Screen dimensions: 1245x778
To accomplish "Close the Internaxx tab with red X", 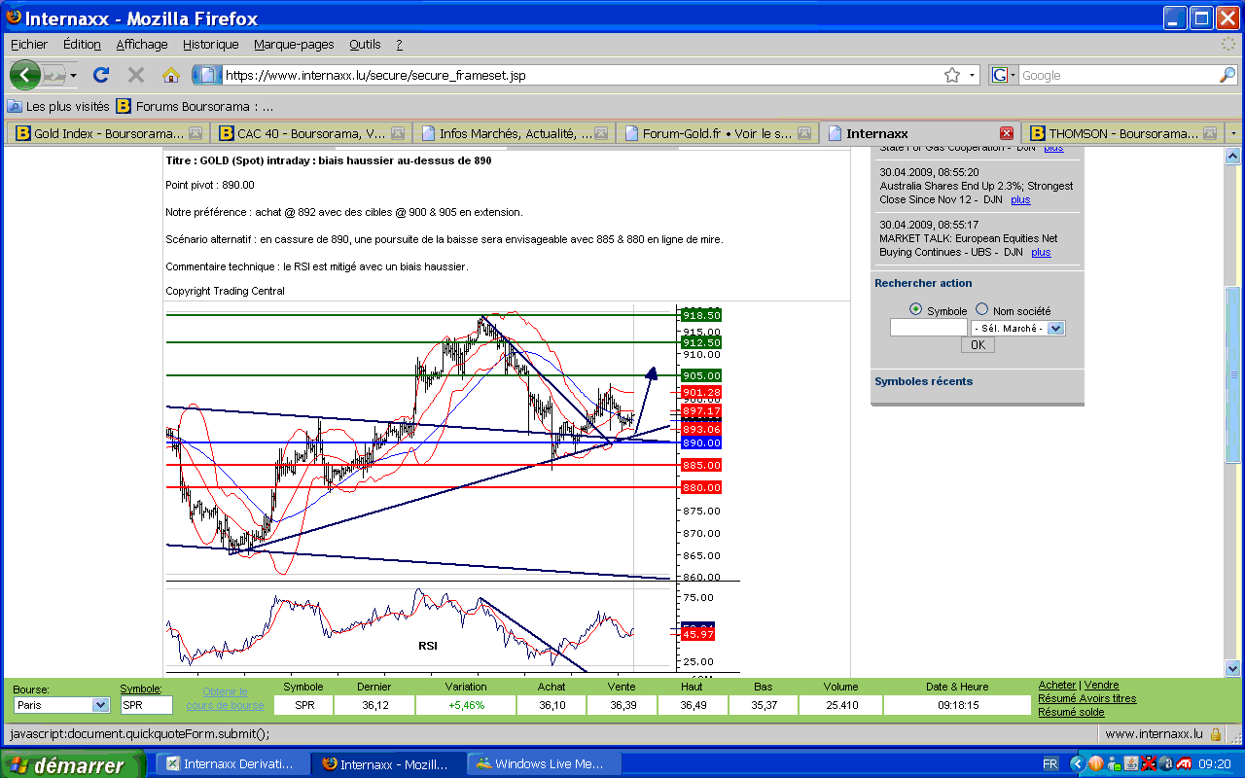I will (x=1007, y=133).
